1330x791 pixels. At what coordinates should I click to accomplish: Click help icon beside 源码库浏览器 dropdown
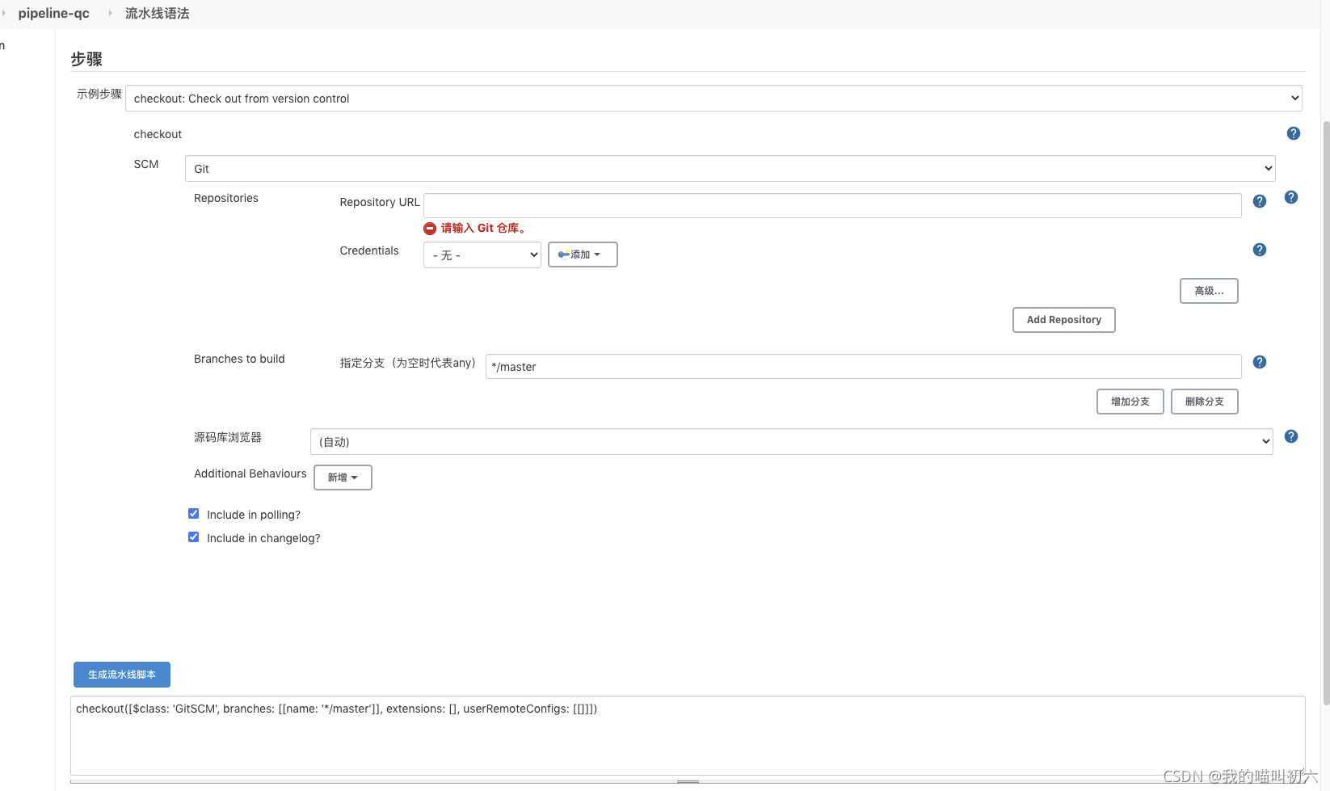click(x=1290, y=436)
